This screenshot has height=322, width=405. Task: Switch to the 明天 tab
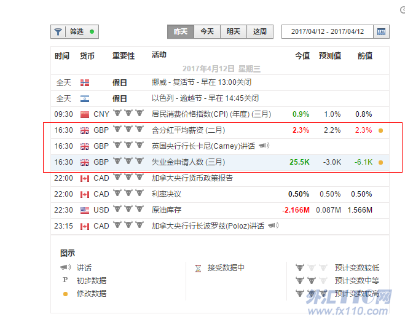coord(234,31)
